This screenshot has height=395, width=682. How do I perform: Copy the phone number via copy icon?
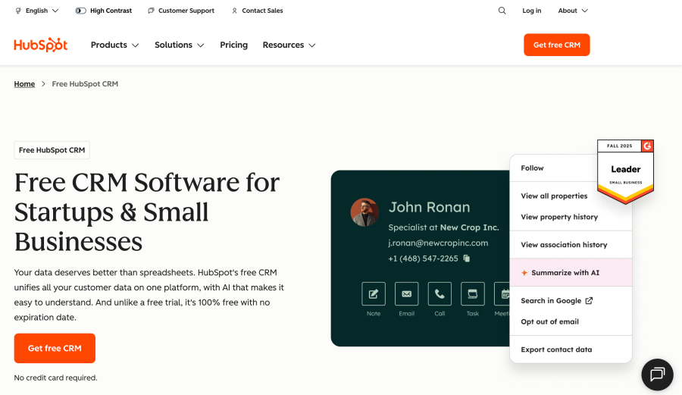click(467, 259)
